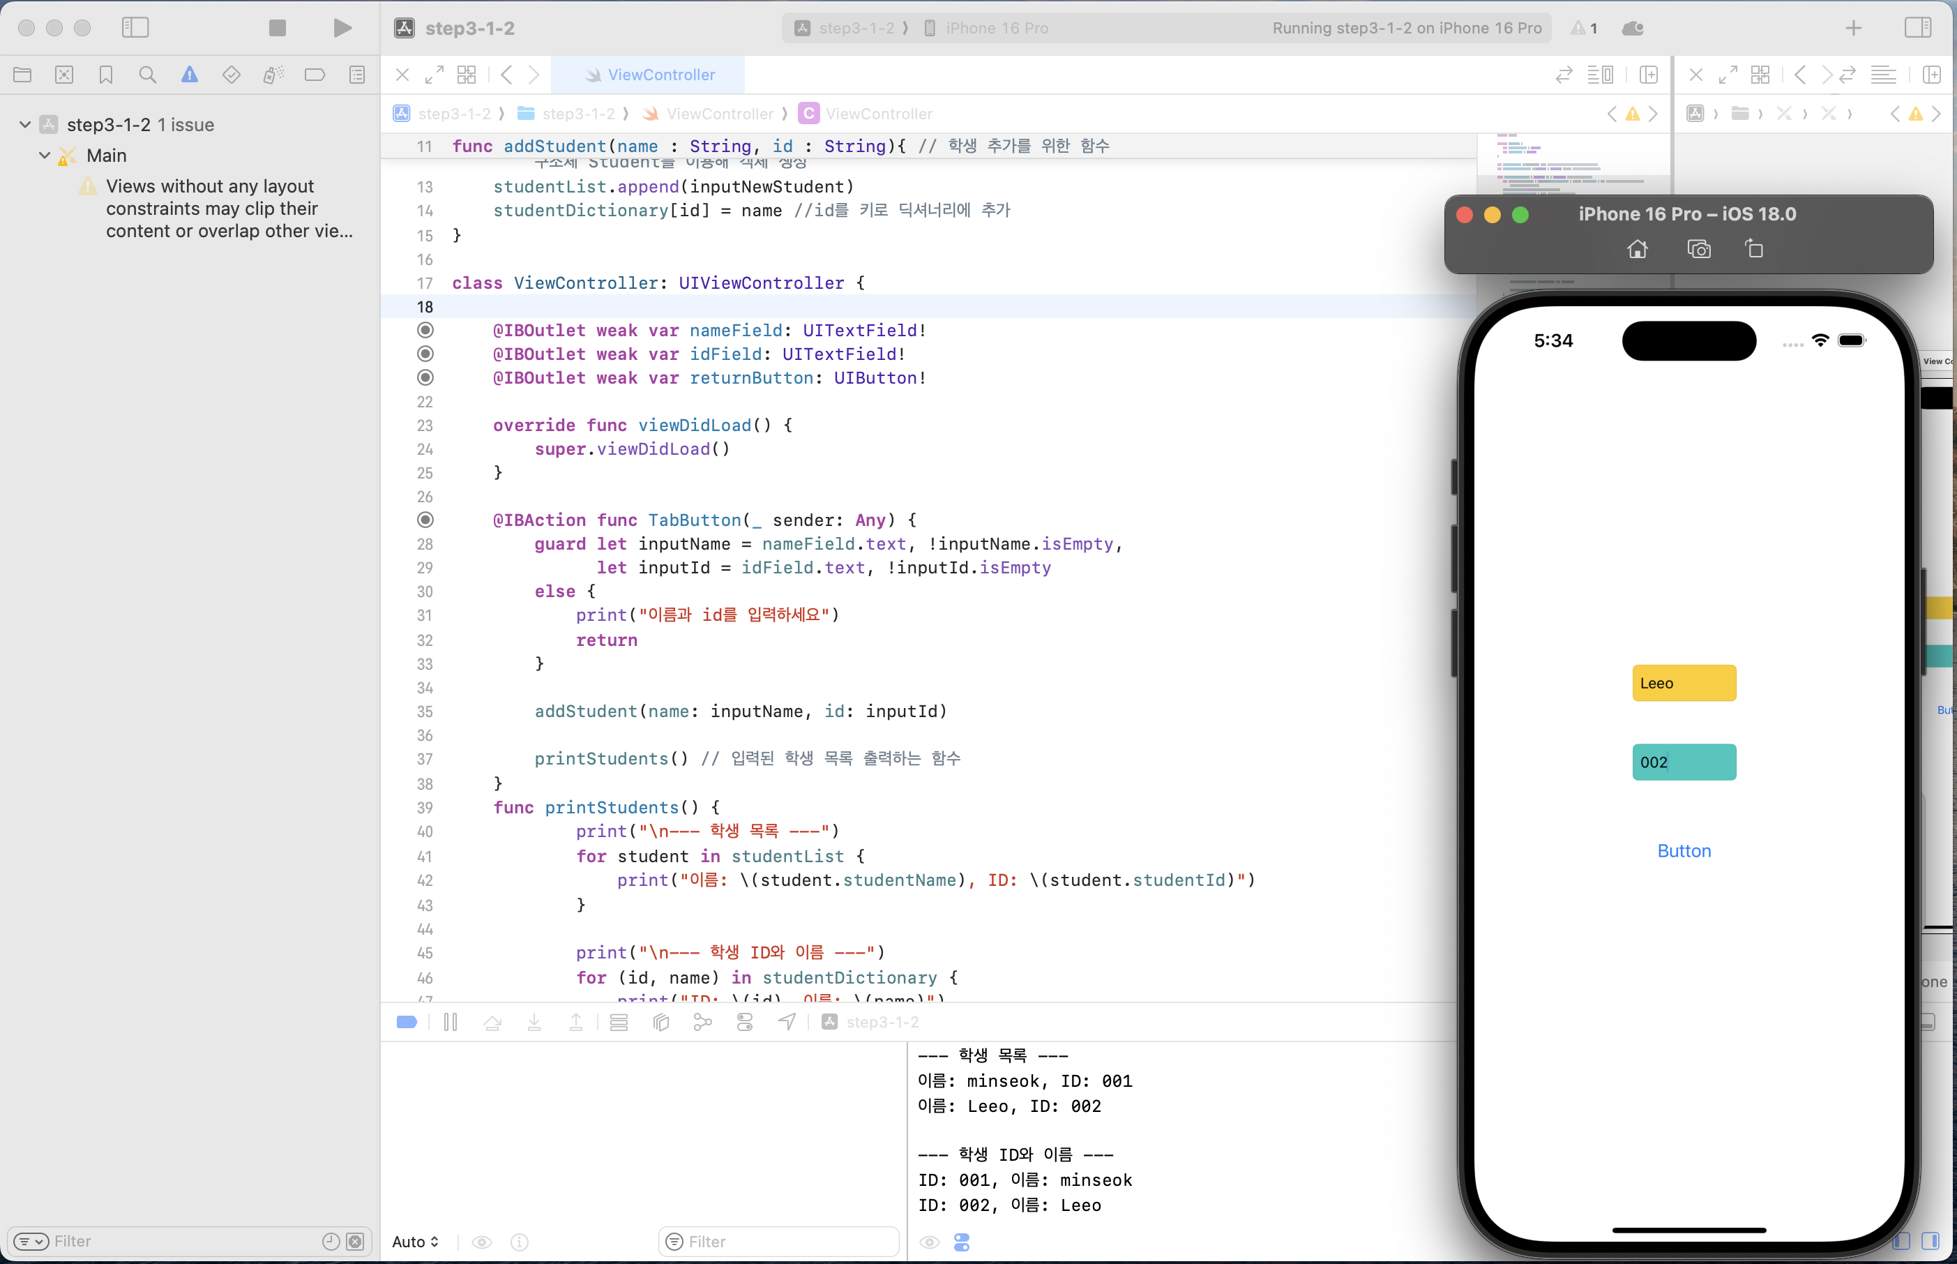Open the library with the plus button

(x=1854, y=28)
